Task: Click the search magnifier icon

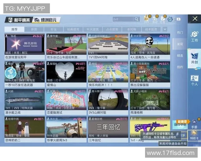Action: tap(137, 19)
